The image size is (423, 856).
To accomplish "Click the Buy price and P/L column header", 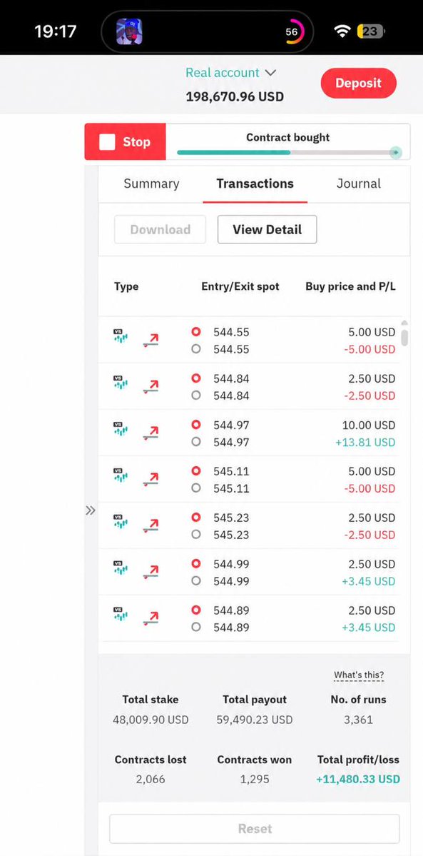I will 350,286.
